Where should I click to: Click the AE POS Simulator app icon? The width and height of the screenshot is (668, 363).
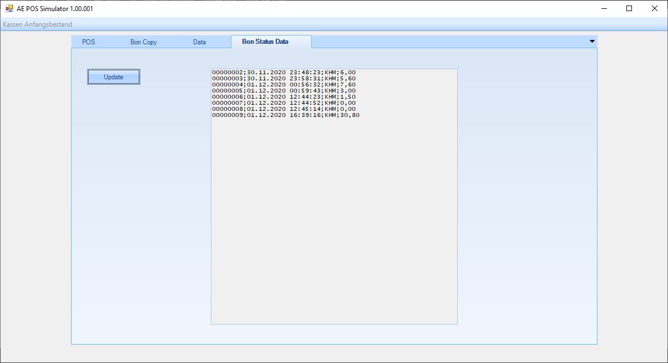pos(9,8)
